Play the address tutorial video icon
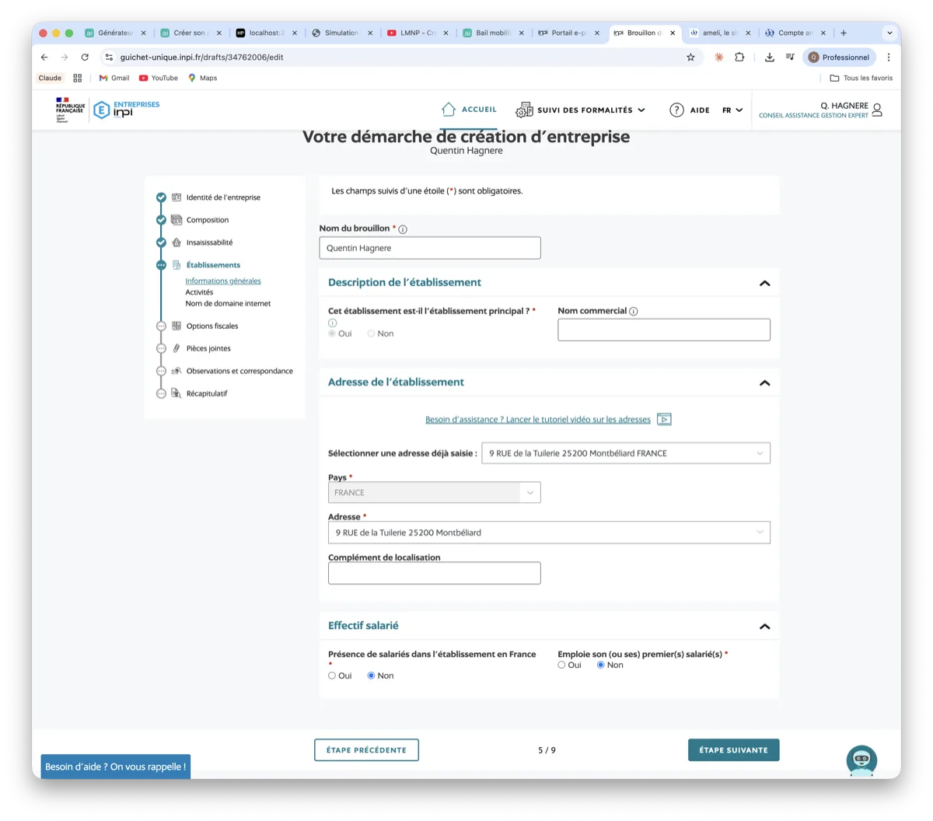Screen dimensions: 933x821 [663, 419]
